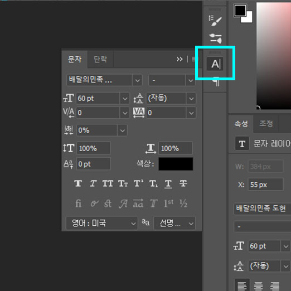Image resolution: width=291 pixels, height=291 pixels.
Task: Open the Brush Settings panel icon
Action: tap(215, 21)
